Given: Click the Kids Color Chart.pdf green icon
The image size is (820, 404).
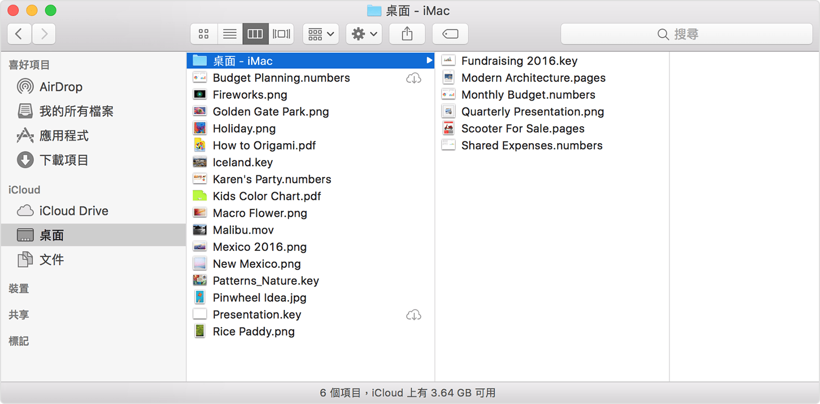Looking at the screenshot, I should (200, 196).
